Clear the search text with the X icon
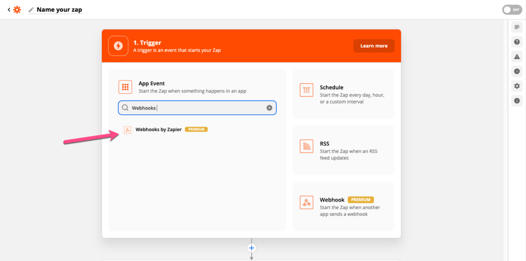The width and height of the screenshot is (526, 261). click(269, 108)
